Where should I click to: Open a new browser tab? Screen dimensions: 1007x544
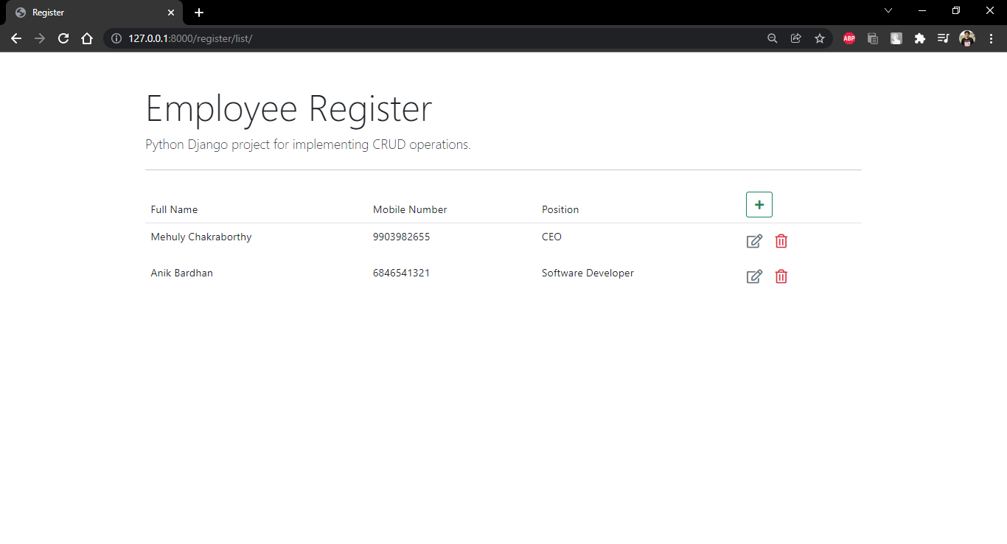point(198,12)
